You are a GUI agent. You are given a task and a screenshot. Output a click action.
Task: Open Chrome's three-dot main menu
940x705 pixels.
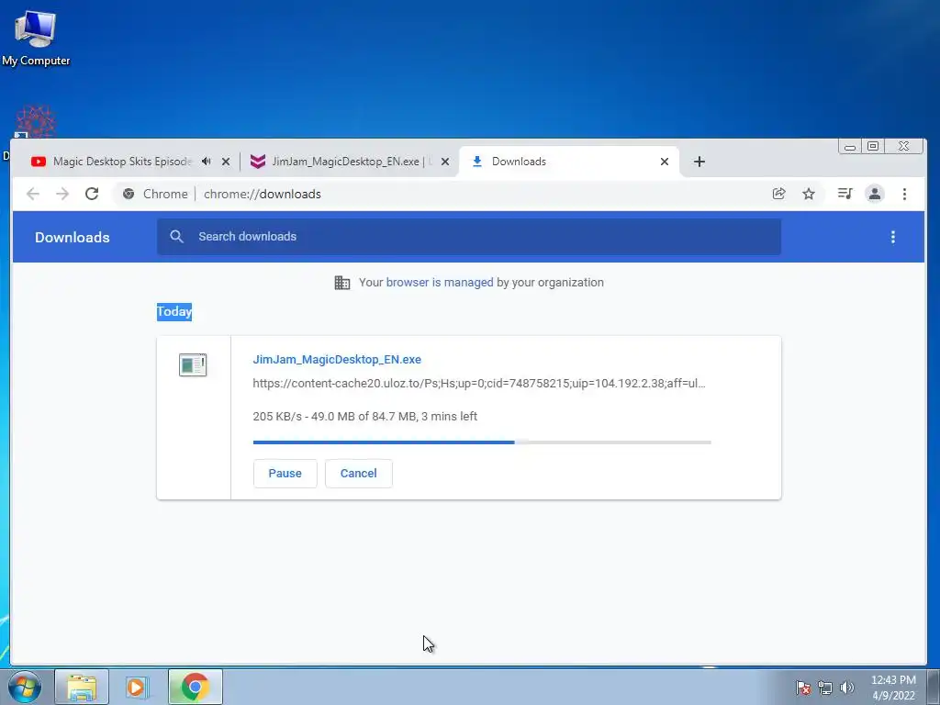pyautogui.click(x=904, y=194)
